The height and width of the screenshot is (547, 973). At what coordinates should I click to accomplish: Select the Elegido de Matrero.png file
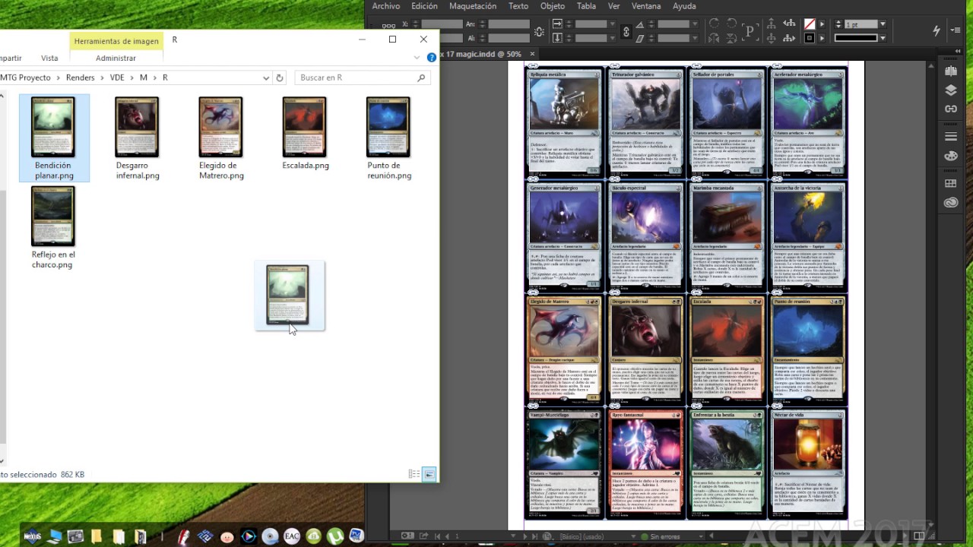point(221,138)
